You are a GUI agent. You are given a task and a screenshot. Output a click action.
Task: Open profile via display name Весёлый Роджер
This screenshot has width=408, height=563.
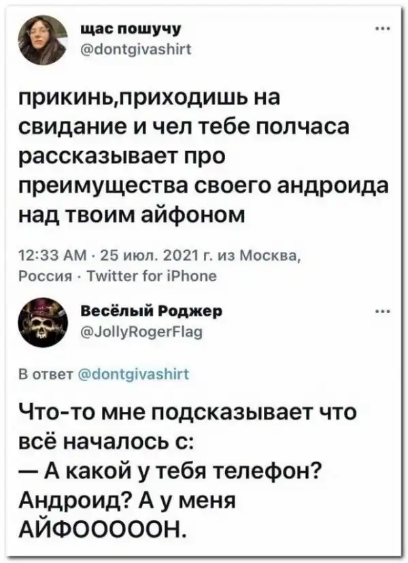pyautogui.click(x=152, y=311)
